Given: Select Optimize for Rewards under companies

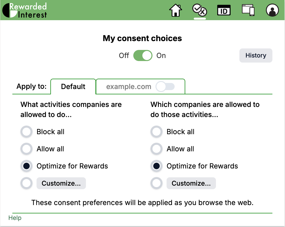Looking at the screenshot, I should coord(156,166).
